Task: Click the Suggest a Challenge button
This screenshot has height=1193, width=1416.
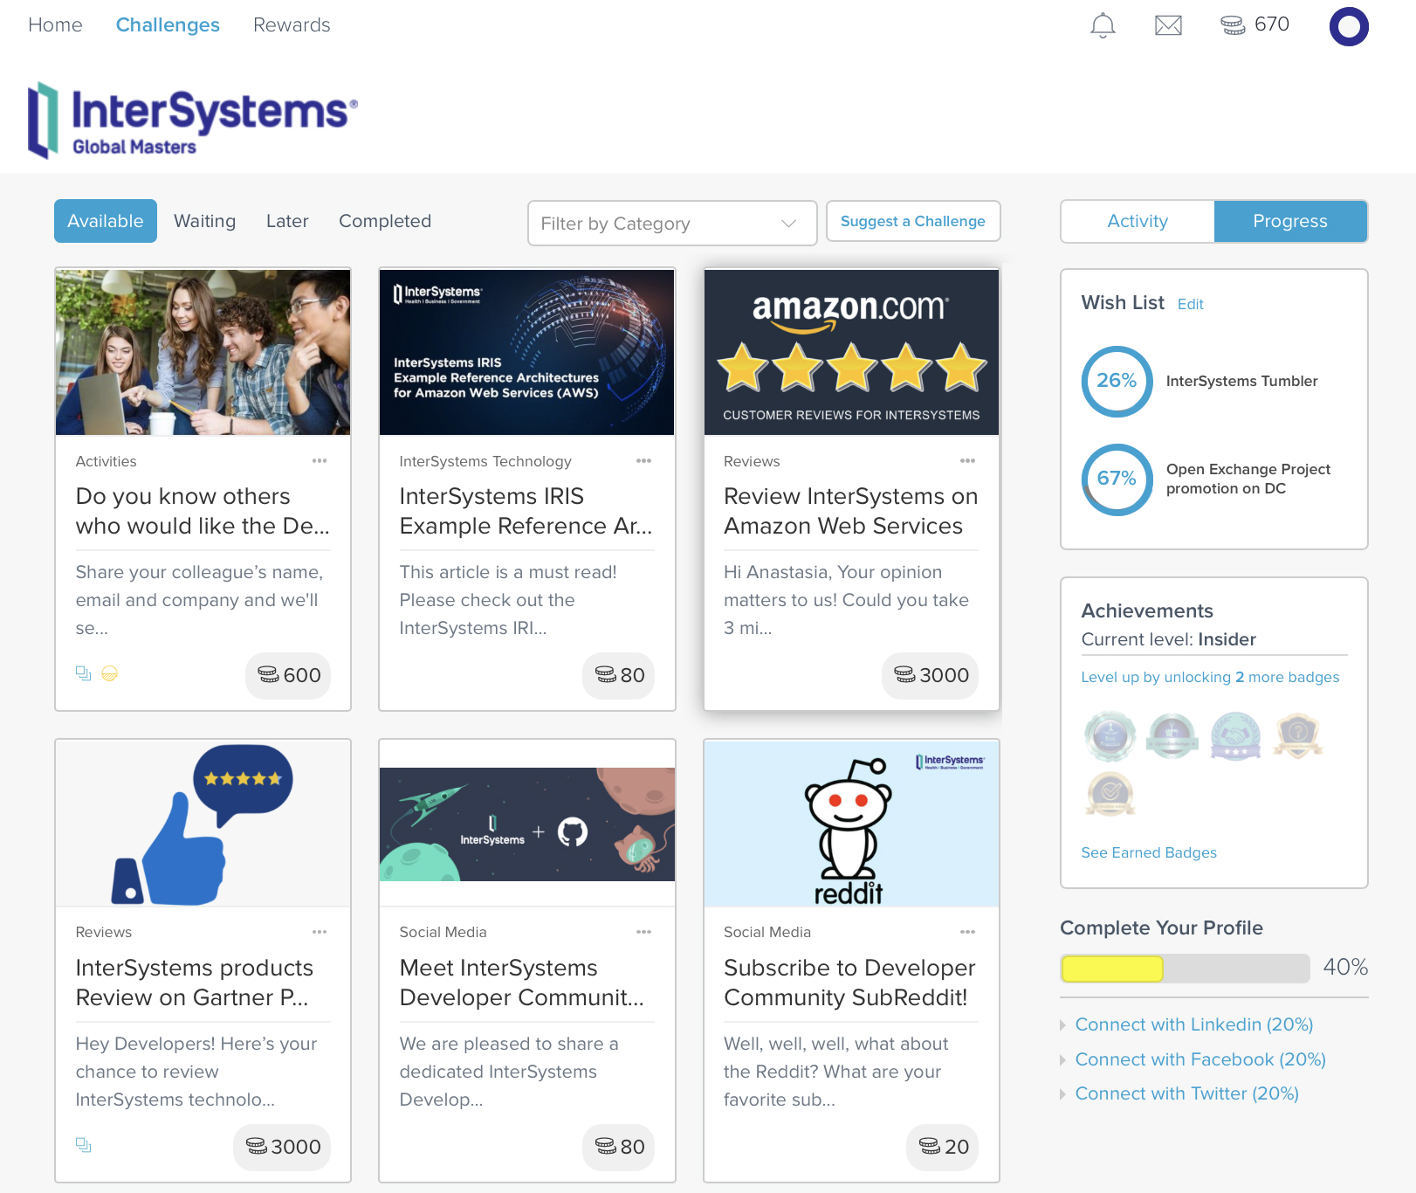Action: [x=912, y=222]
